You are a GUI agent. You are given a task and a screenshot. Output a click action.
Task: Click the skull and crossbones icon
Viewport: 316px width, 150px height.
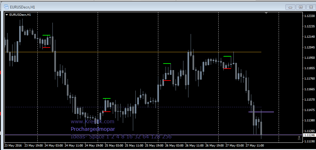click(x=299, y=138)
